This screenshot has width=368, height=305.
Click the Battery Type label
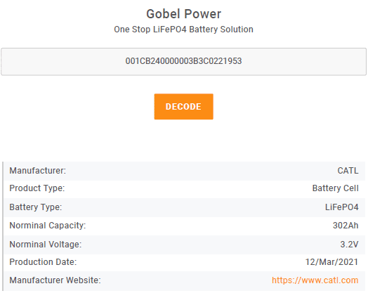click(x=35, y=207)
